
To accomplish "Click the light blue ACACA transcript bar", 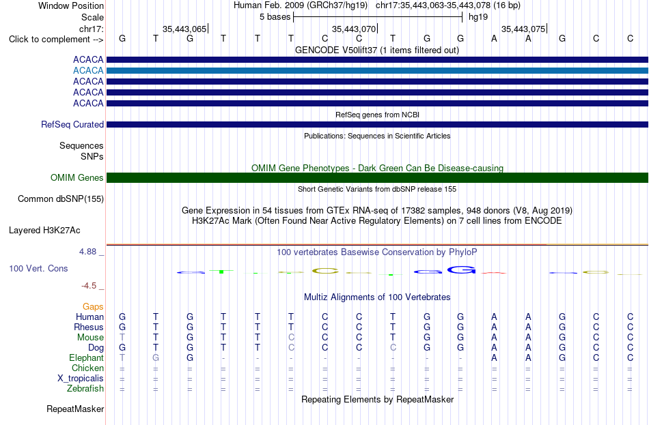I will click(x=377, y=71).
